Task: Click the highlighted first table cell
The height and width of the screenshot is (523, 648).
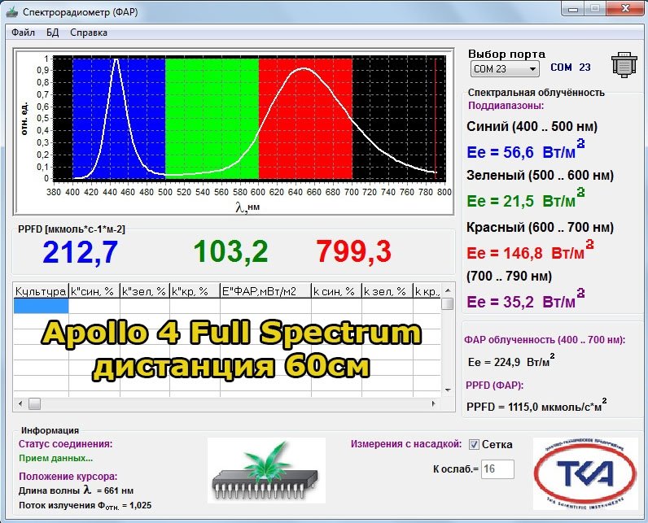Action: (x=41, y=306)
